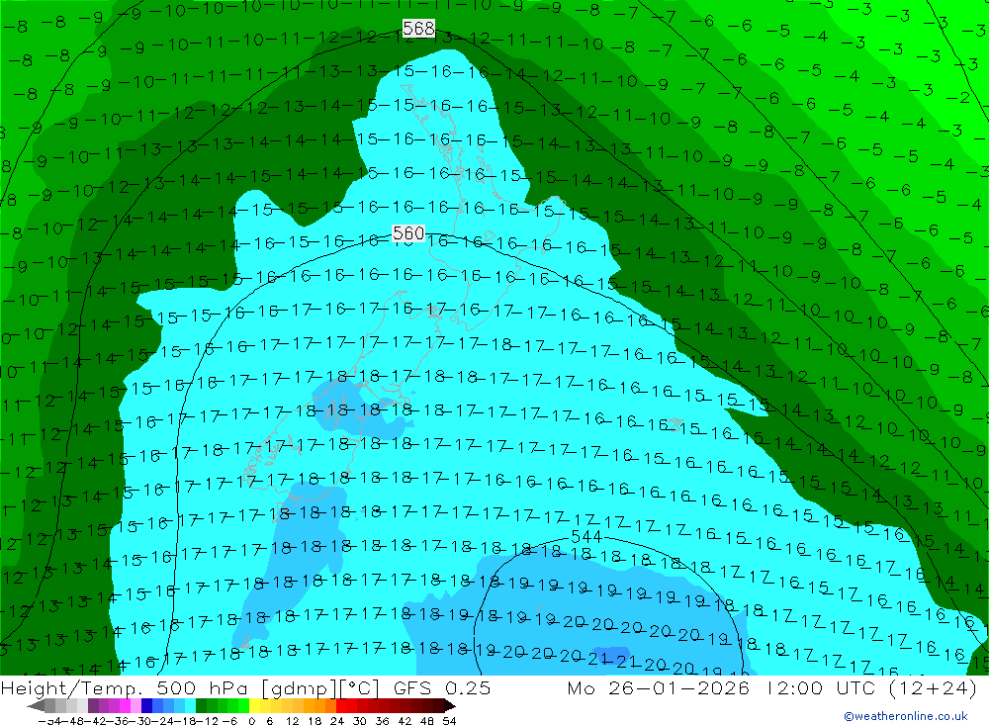Pick the dark blue swatch above the -30 label
Screen dimensions: 989x725
(146, 706)
